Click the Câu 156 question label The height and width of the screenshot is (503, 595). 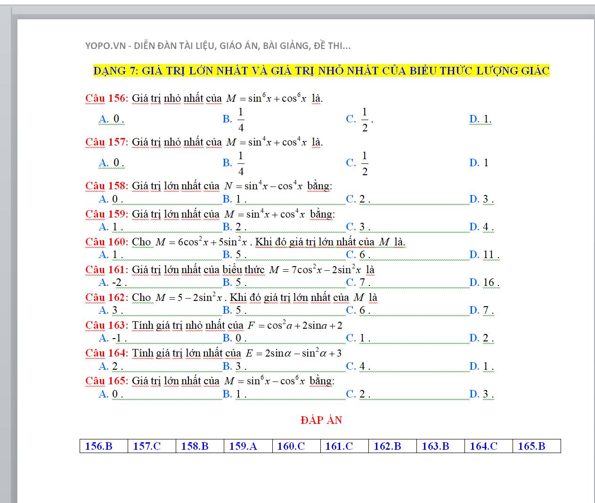106,98
